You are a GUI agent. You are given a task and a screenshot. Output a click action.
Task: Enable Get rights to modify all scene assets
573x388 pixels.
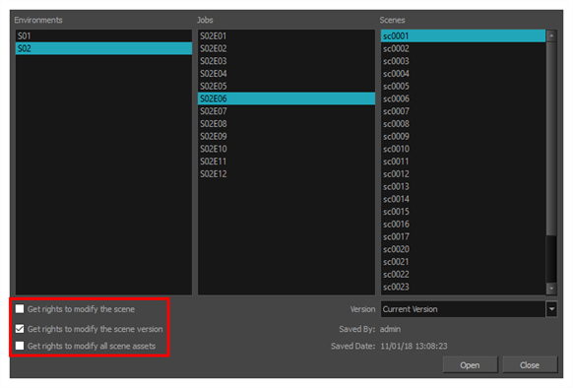point(20,346)
